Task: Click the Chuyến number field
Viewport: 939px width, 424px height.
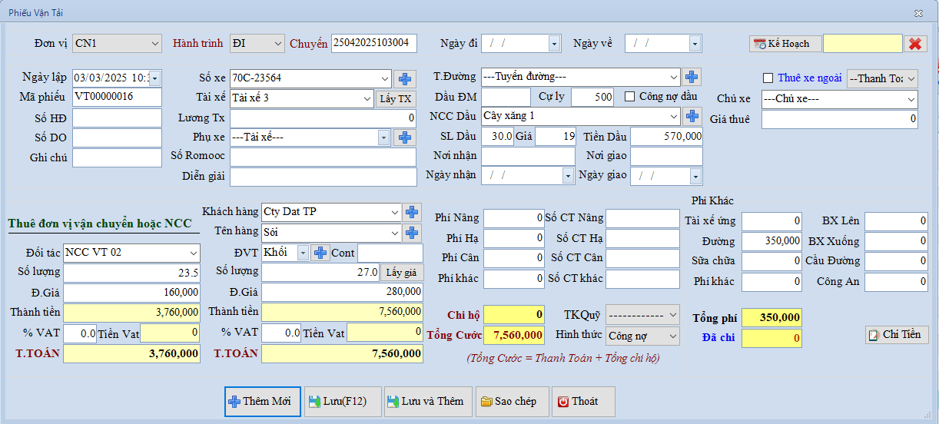Action: pos(374,44)
